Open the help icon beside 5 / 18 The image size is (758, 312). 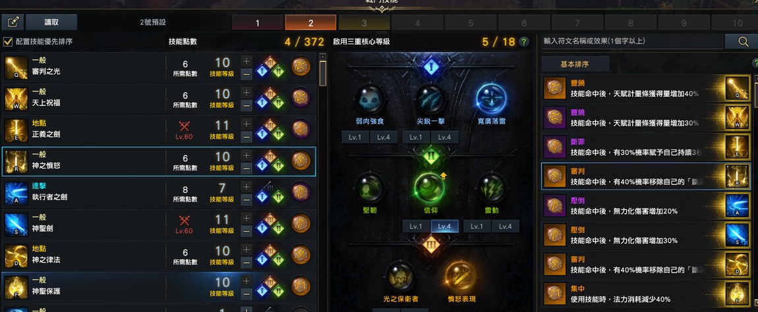pyautogui.click(x=523, y=42)
